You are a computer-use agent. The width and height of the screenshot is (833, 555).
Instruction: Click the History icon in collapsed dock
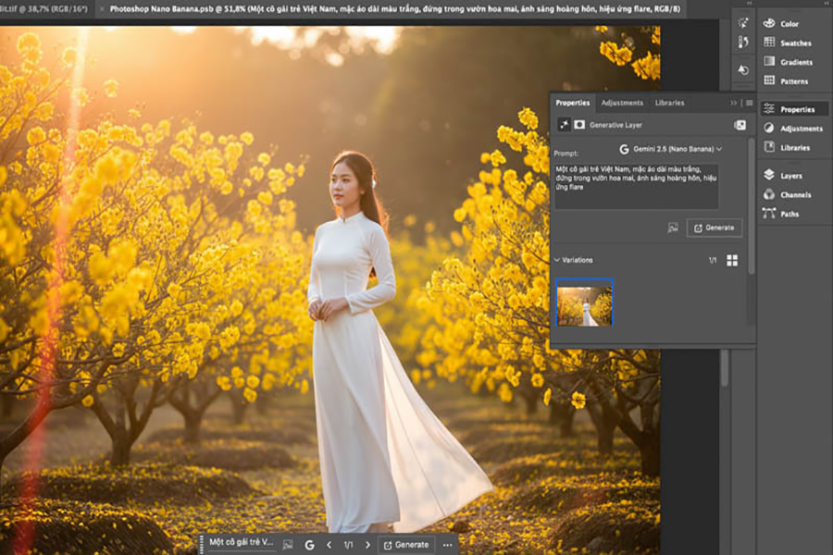[x=742, y=70]
